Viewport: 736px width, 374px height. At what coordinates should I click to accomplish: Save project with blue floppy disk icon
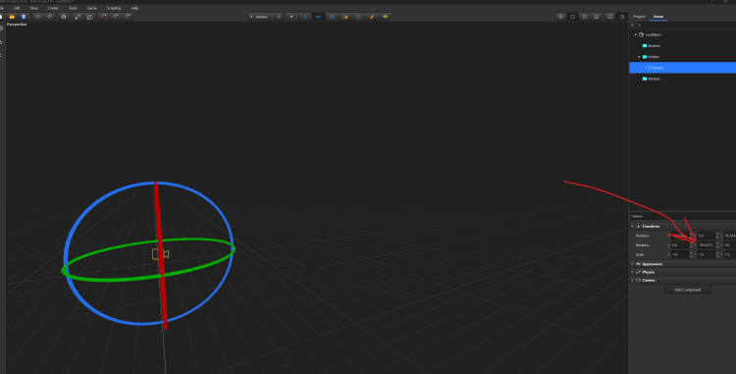click(x=24, y=17)
